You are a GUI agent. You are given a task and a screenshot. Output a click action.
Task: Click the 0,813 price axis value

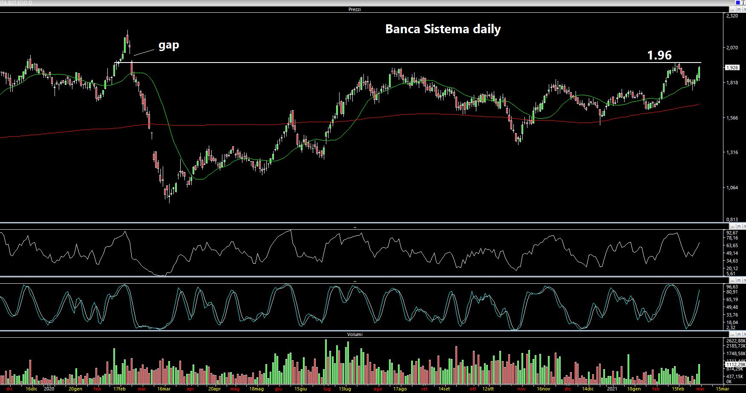pyautogui.click(x=732, y=219)
